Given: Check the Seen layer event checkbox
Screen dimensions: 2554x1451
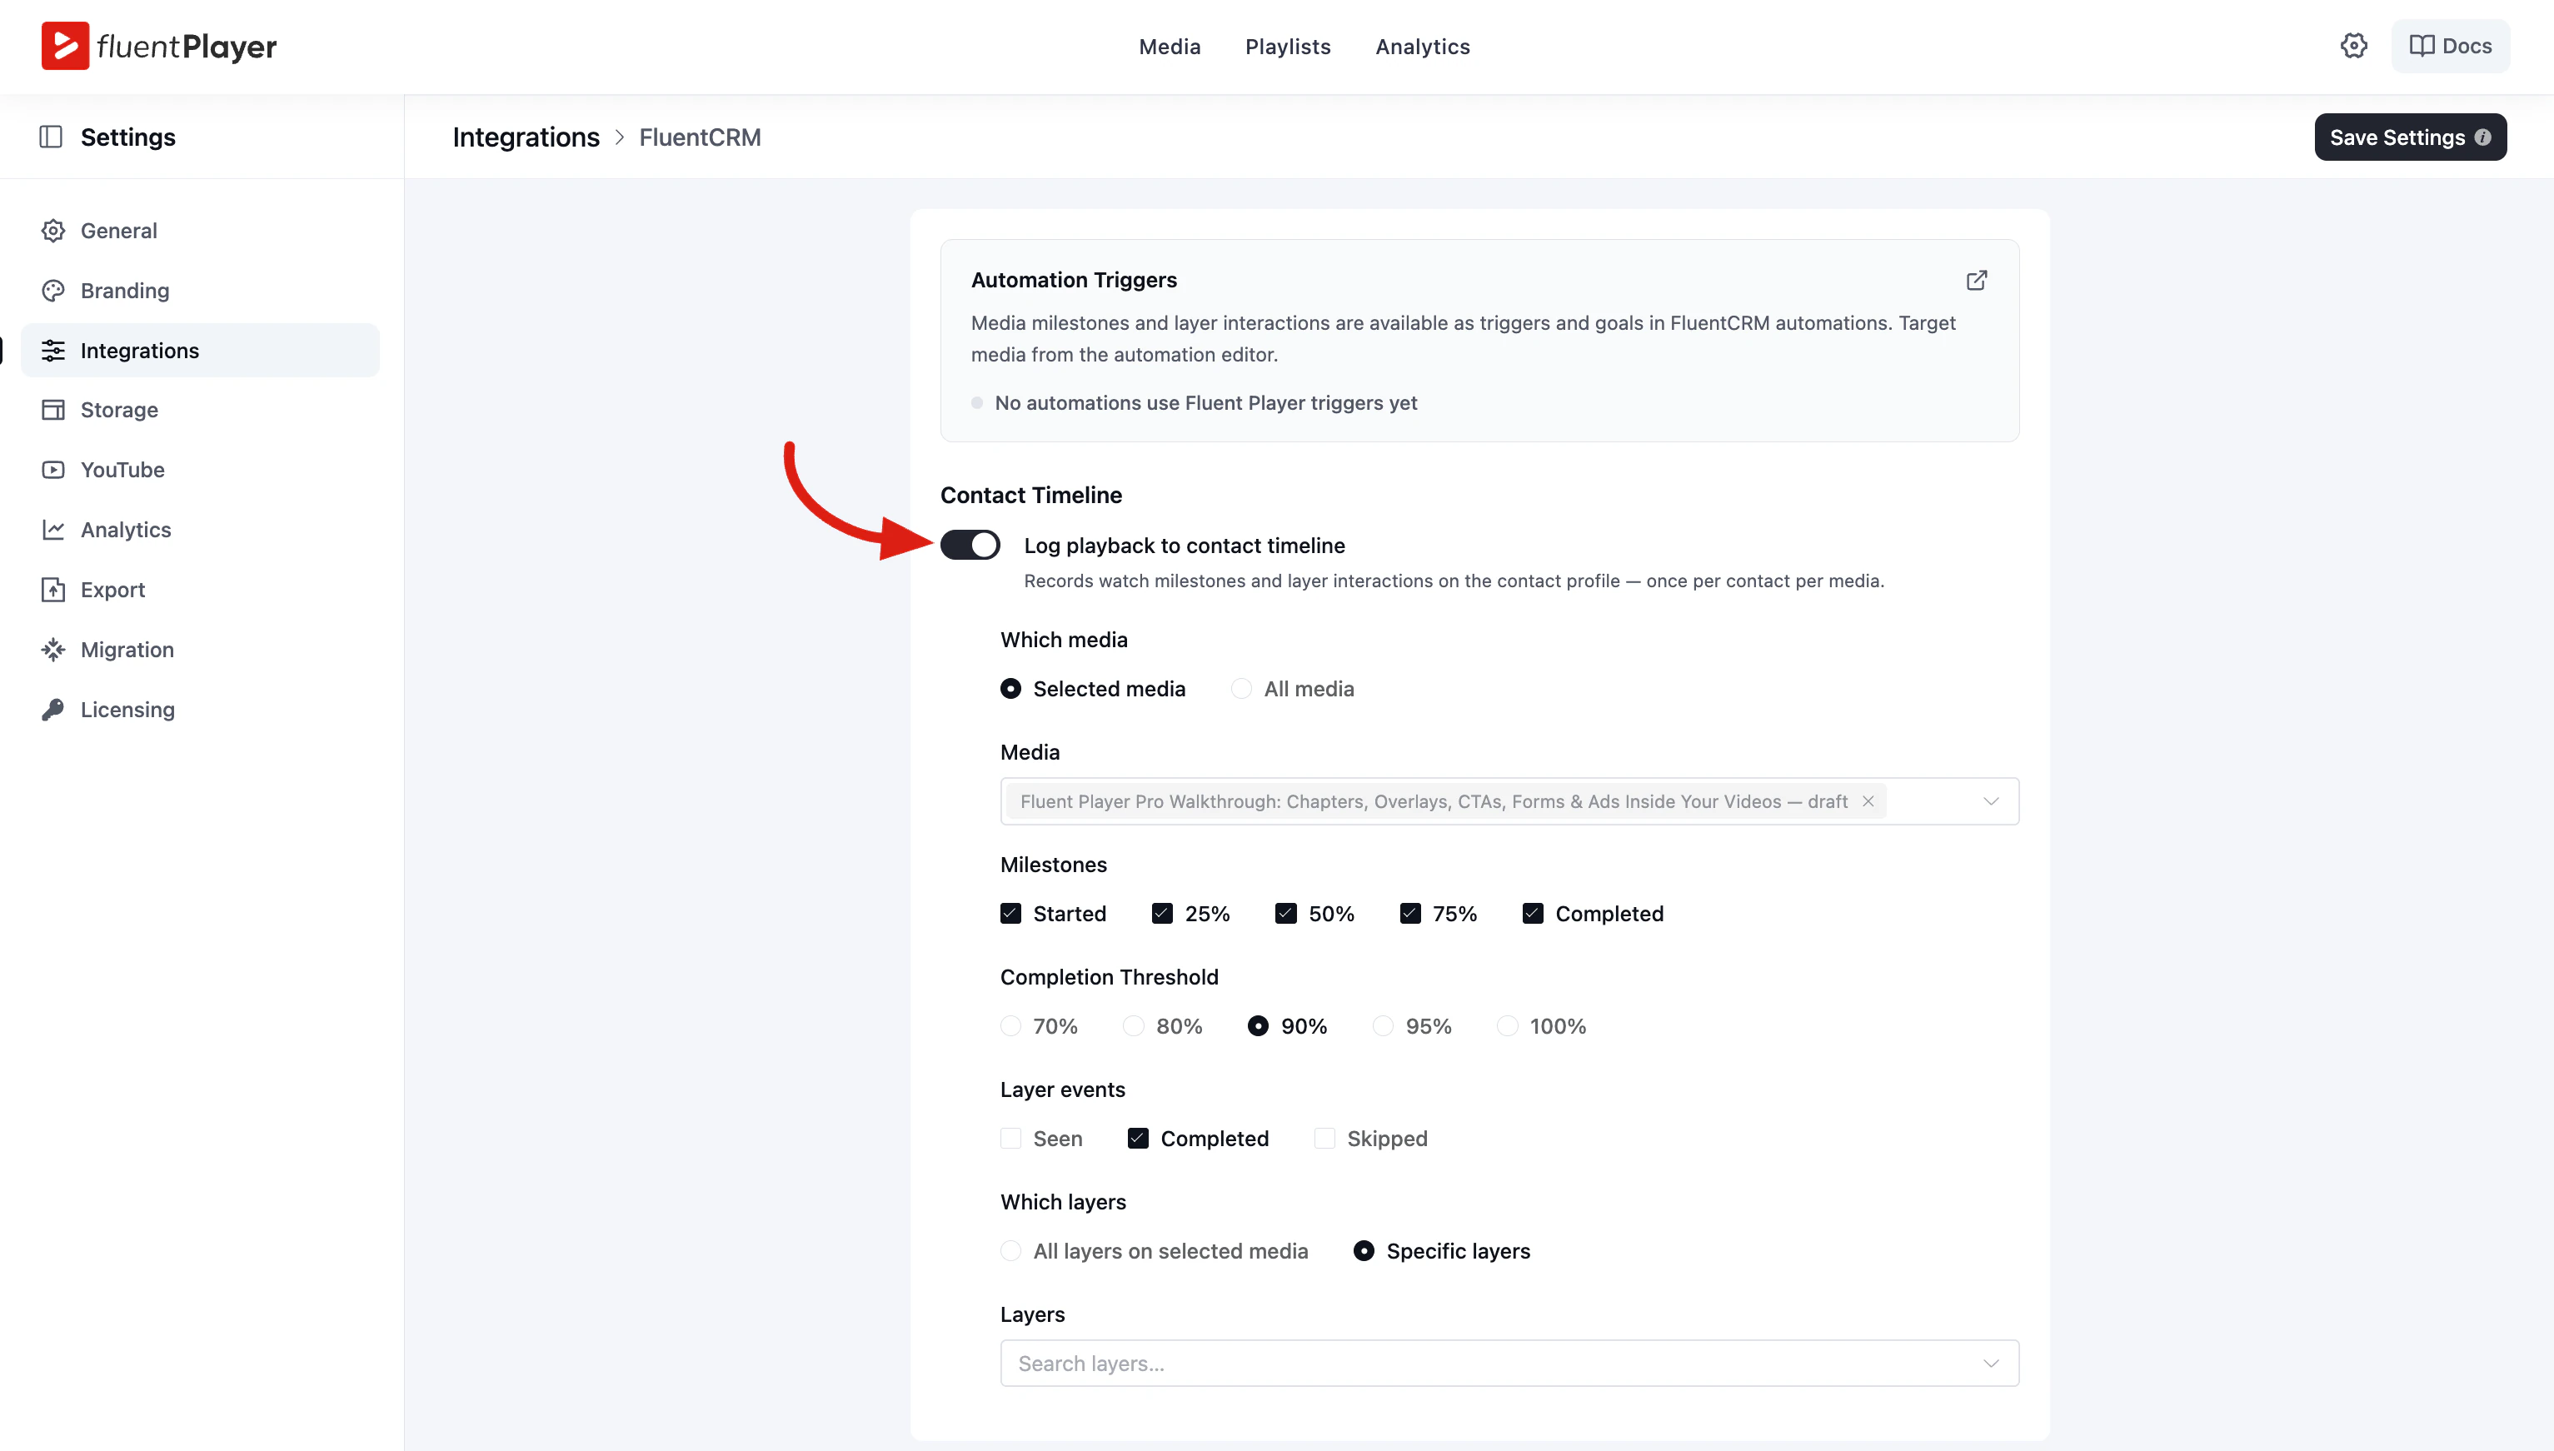Looking at the screenshot, I should tap(1010, 1138).
